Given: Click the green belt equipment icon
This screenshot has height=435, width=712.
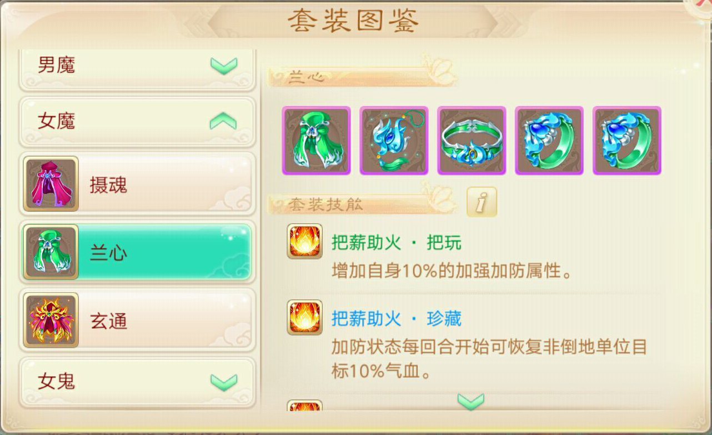Looking at the screenshot, I should pos(472,141).
